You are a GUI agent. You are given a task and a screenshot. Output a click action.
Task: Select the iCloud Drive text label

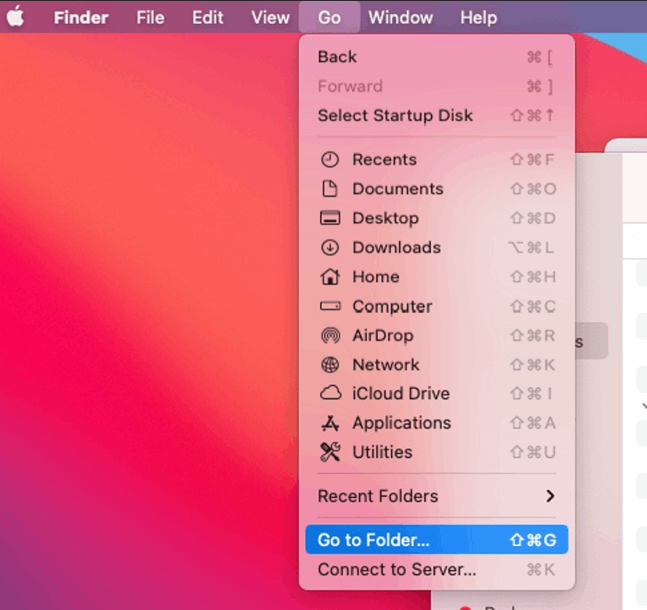click(401, 393)
